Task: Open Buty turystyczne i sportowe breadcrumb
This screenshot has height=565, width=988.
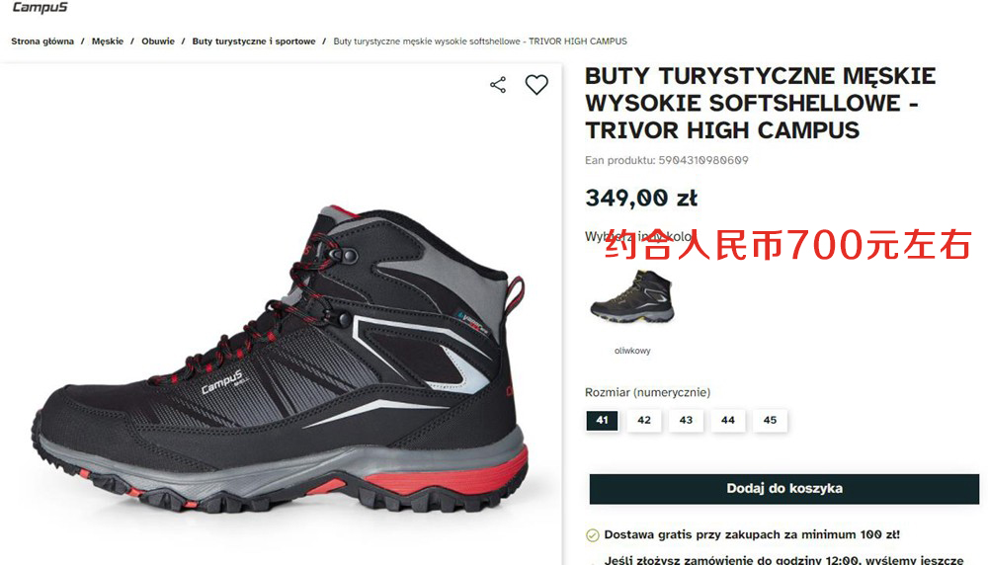Action: 254,40
